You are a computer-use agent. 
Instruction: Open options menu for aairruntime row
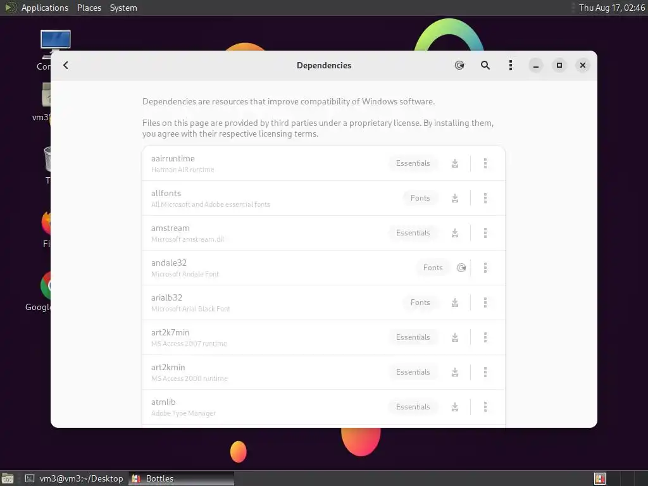(x=485, y=163)
